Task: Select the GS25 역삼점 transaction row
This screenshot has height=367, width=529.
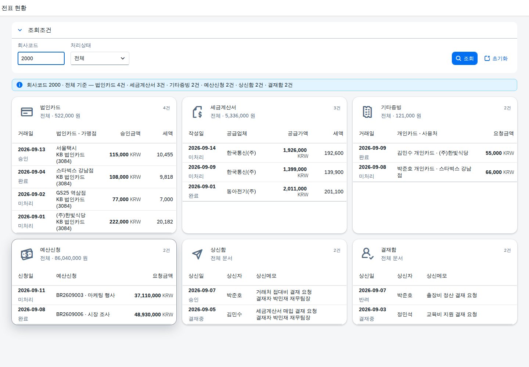Action: pyautogui.click(x=94, y=199)
